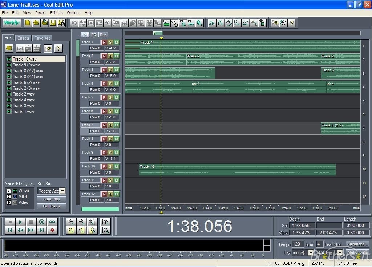Click the Zoom Out Horizontally icon
This screenshot has width=372, height=267.
click(x=82, y=222)
